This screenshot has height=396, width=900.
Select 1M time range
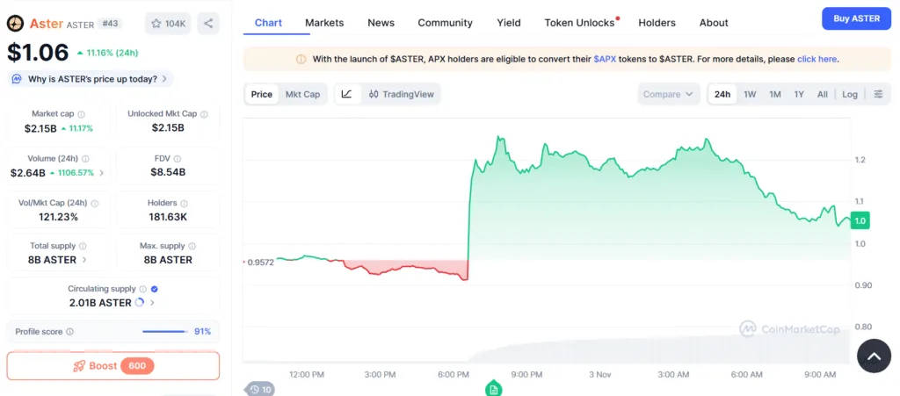click(x=775, y=94)
